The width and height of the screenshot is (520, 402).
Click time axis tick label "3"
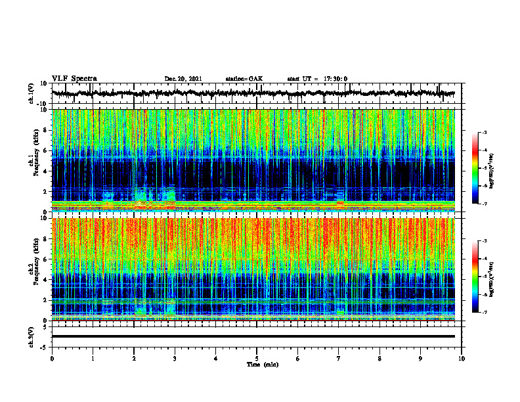[175, 359]
